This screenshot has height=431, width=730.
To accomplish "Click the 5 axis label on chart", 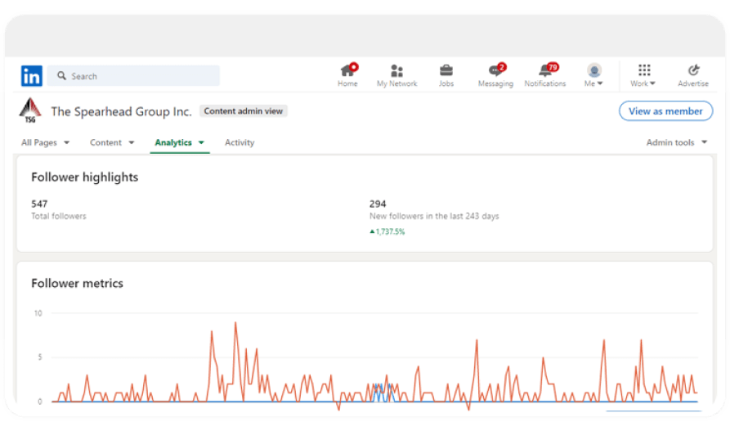I will 40,357.
